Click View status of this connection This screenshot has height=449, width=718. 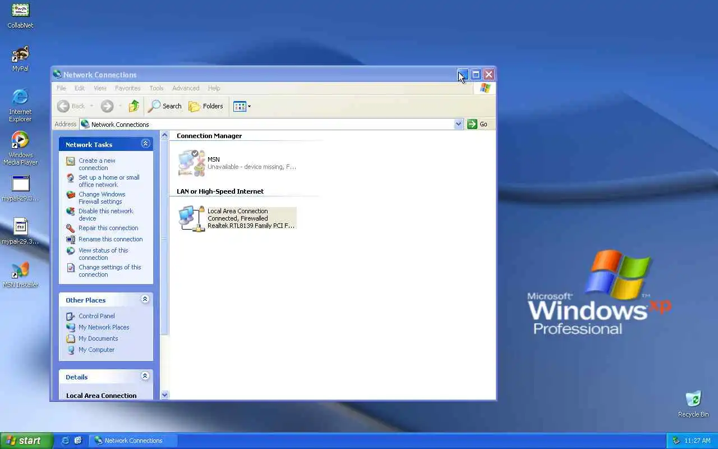(103, 254)
